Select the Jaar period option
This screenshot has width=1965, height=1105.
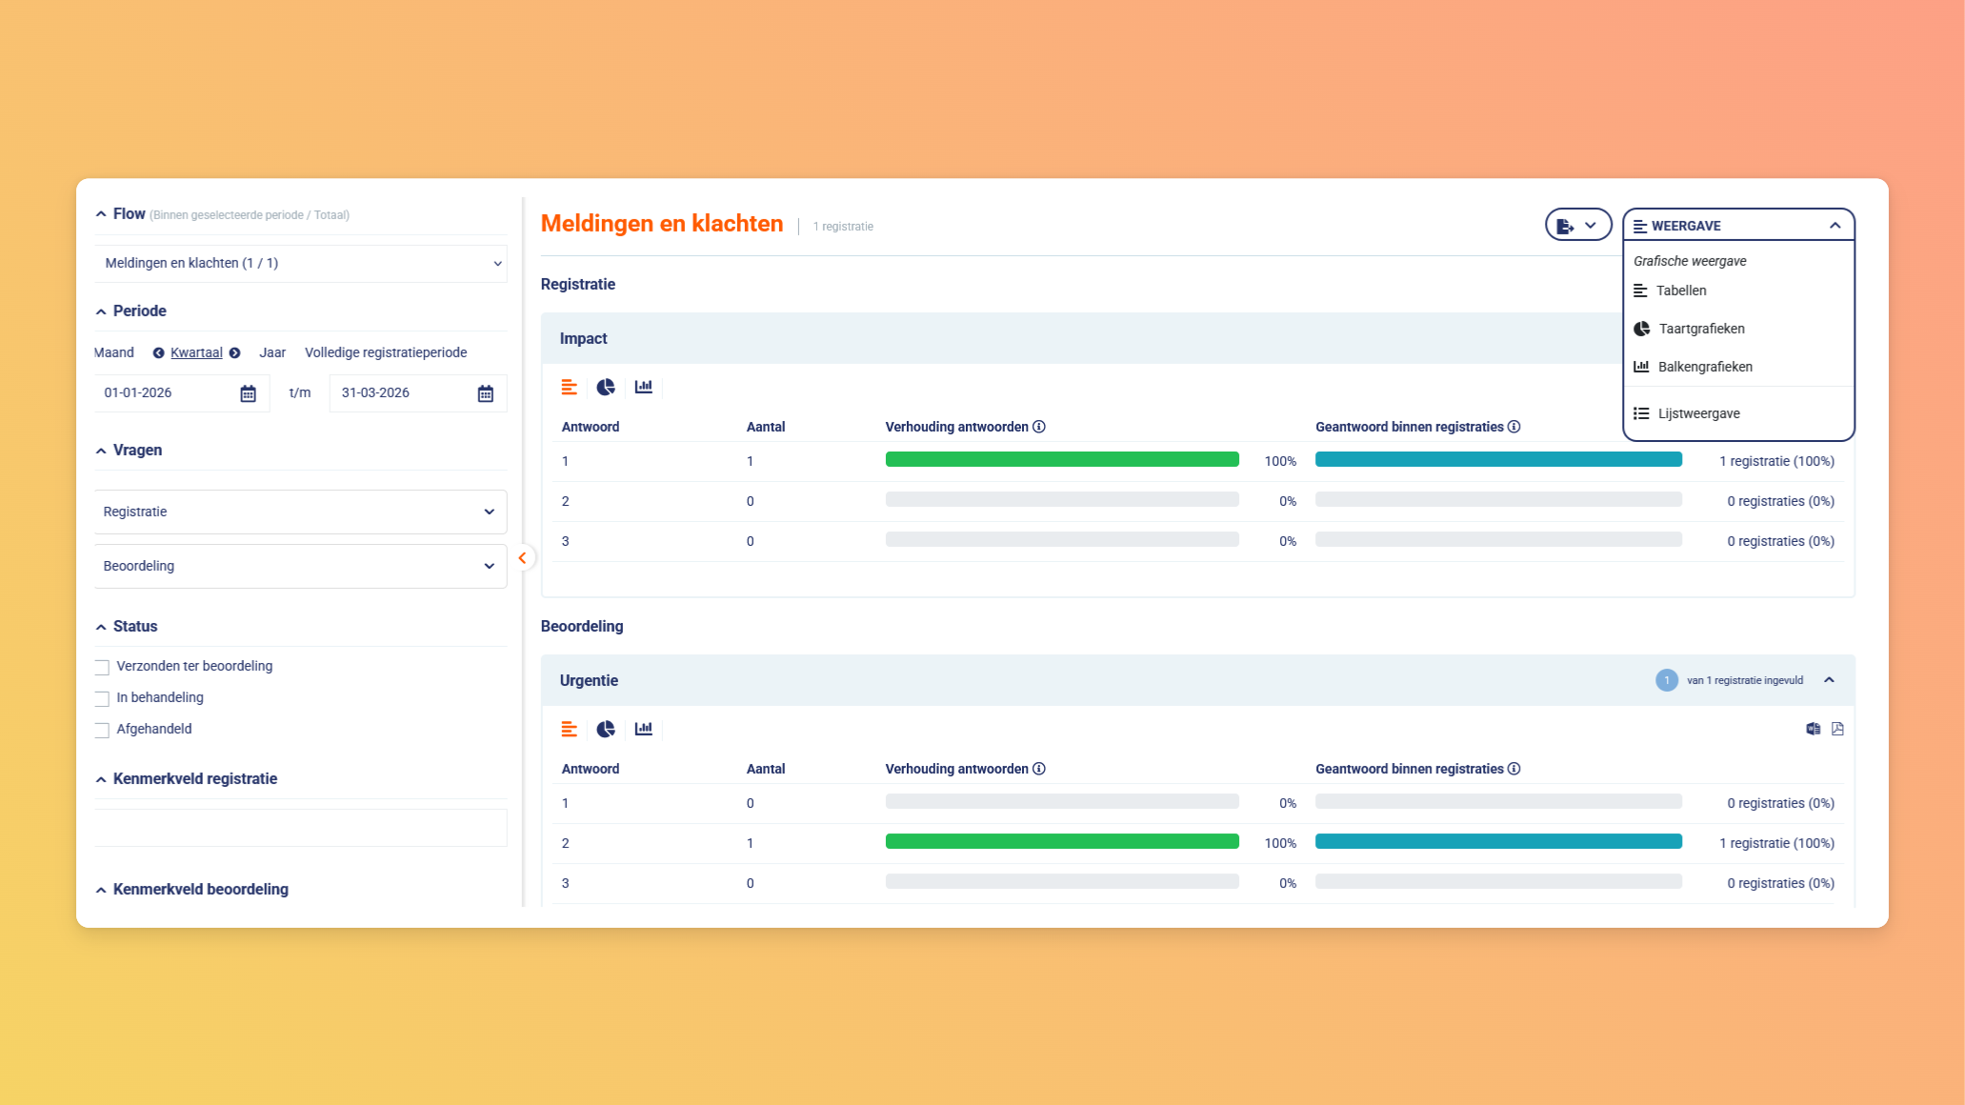click(272, 352)
